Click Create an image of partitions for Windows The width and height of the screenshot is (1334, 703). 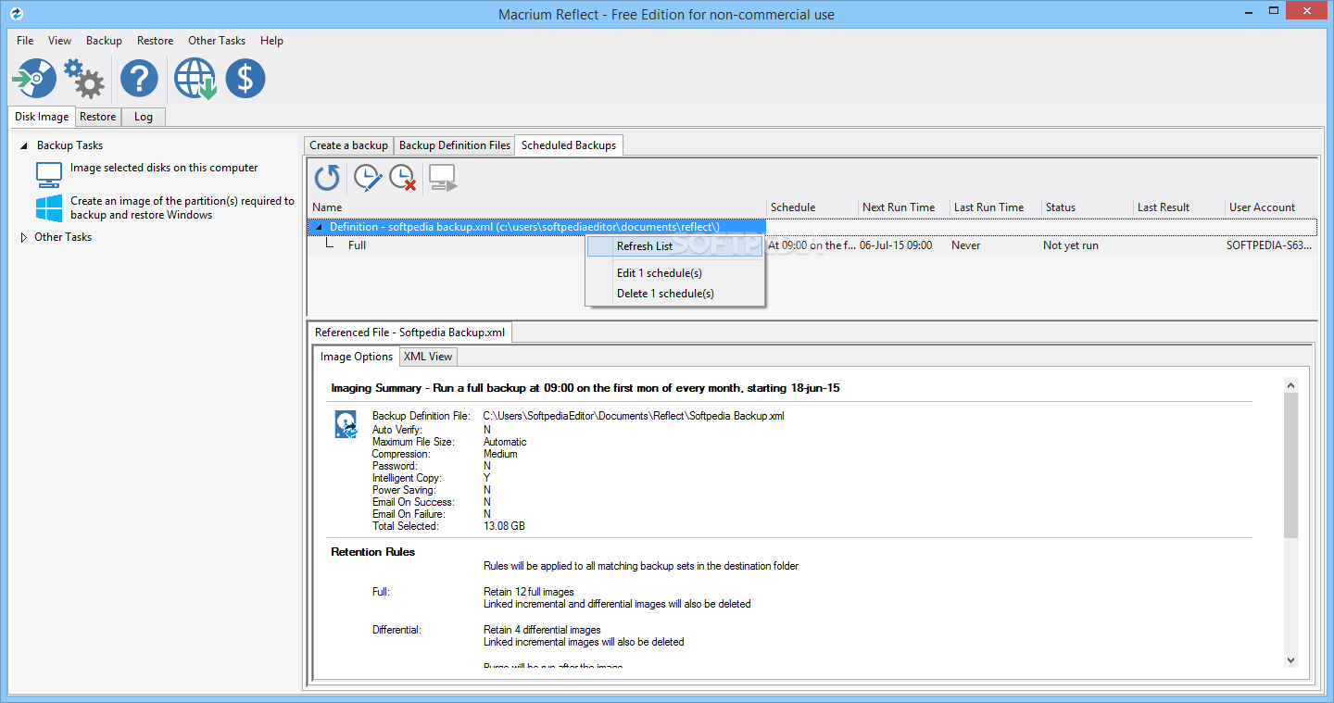click(x=182, y=207)
